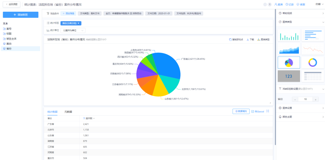Viewport: 325px width, 160px height.
Task: Click the 客服 customer service link
Action: (x=301, y=4)
